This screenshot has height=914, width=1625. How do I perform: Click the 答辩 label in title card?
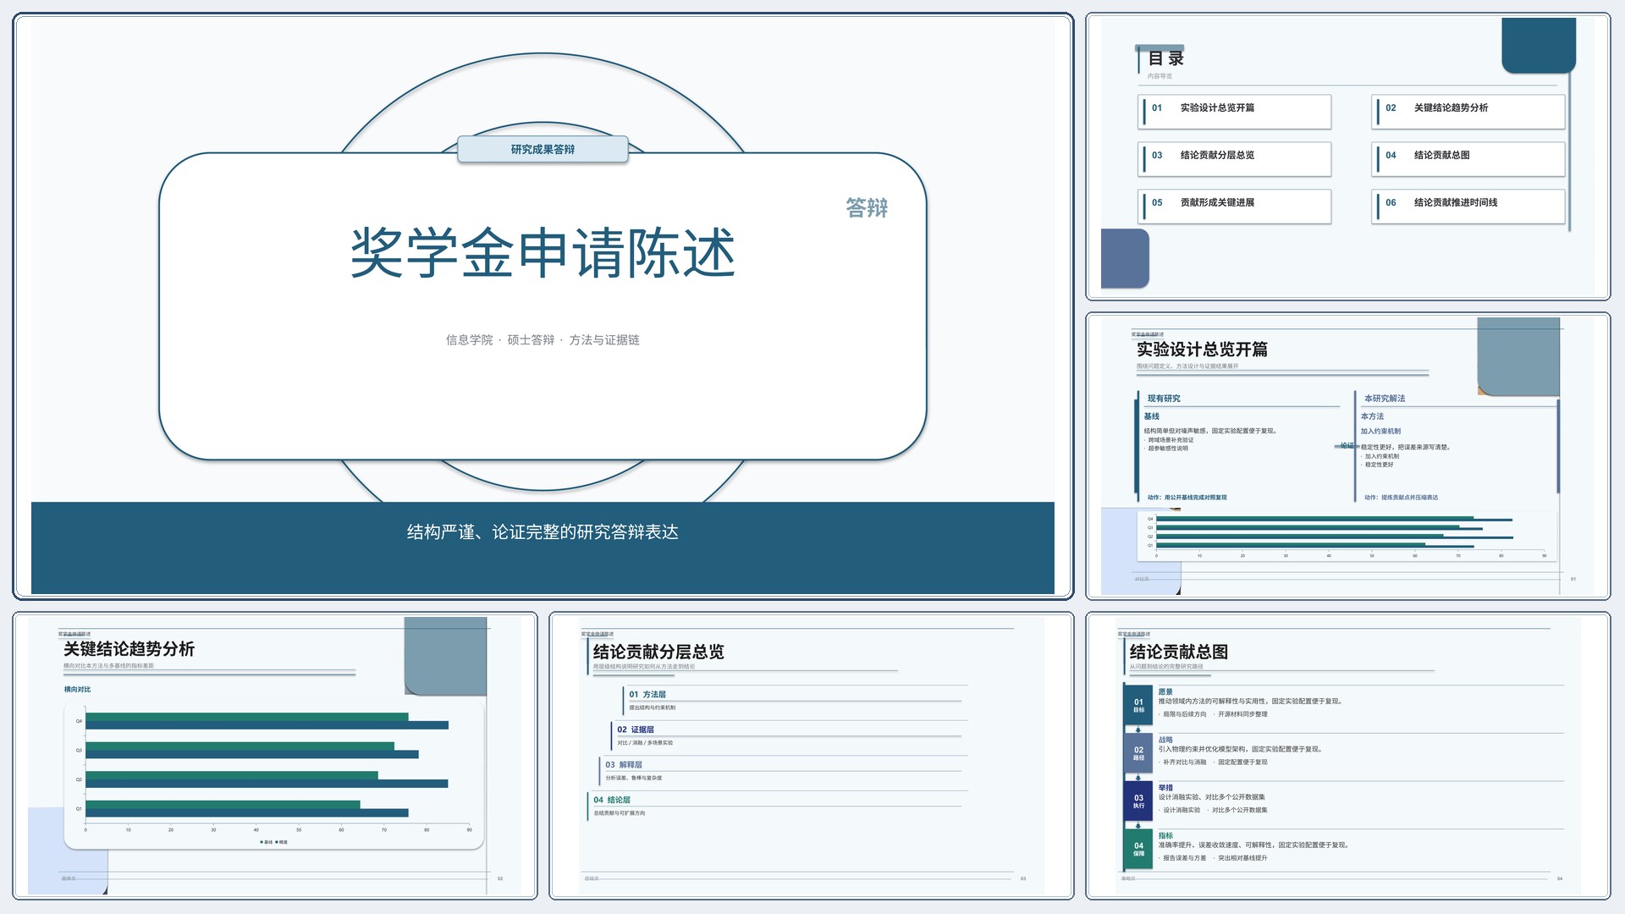867,207
